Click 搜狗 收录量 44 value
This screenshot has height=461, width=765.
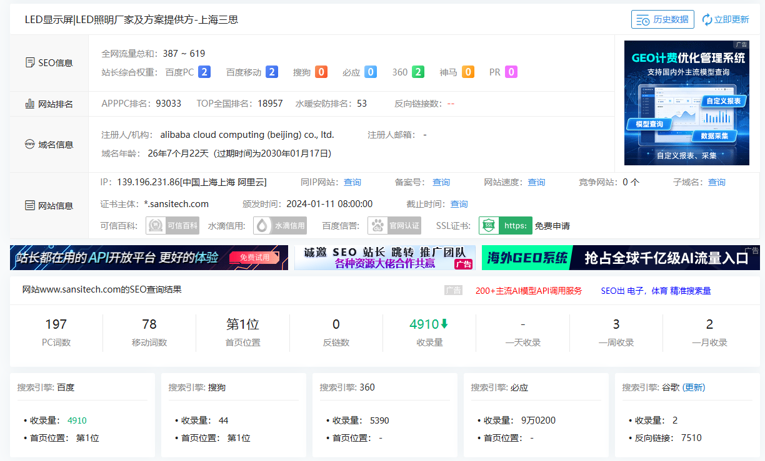(x=224, y=420)
